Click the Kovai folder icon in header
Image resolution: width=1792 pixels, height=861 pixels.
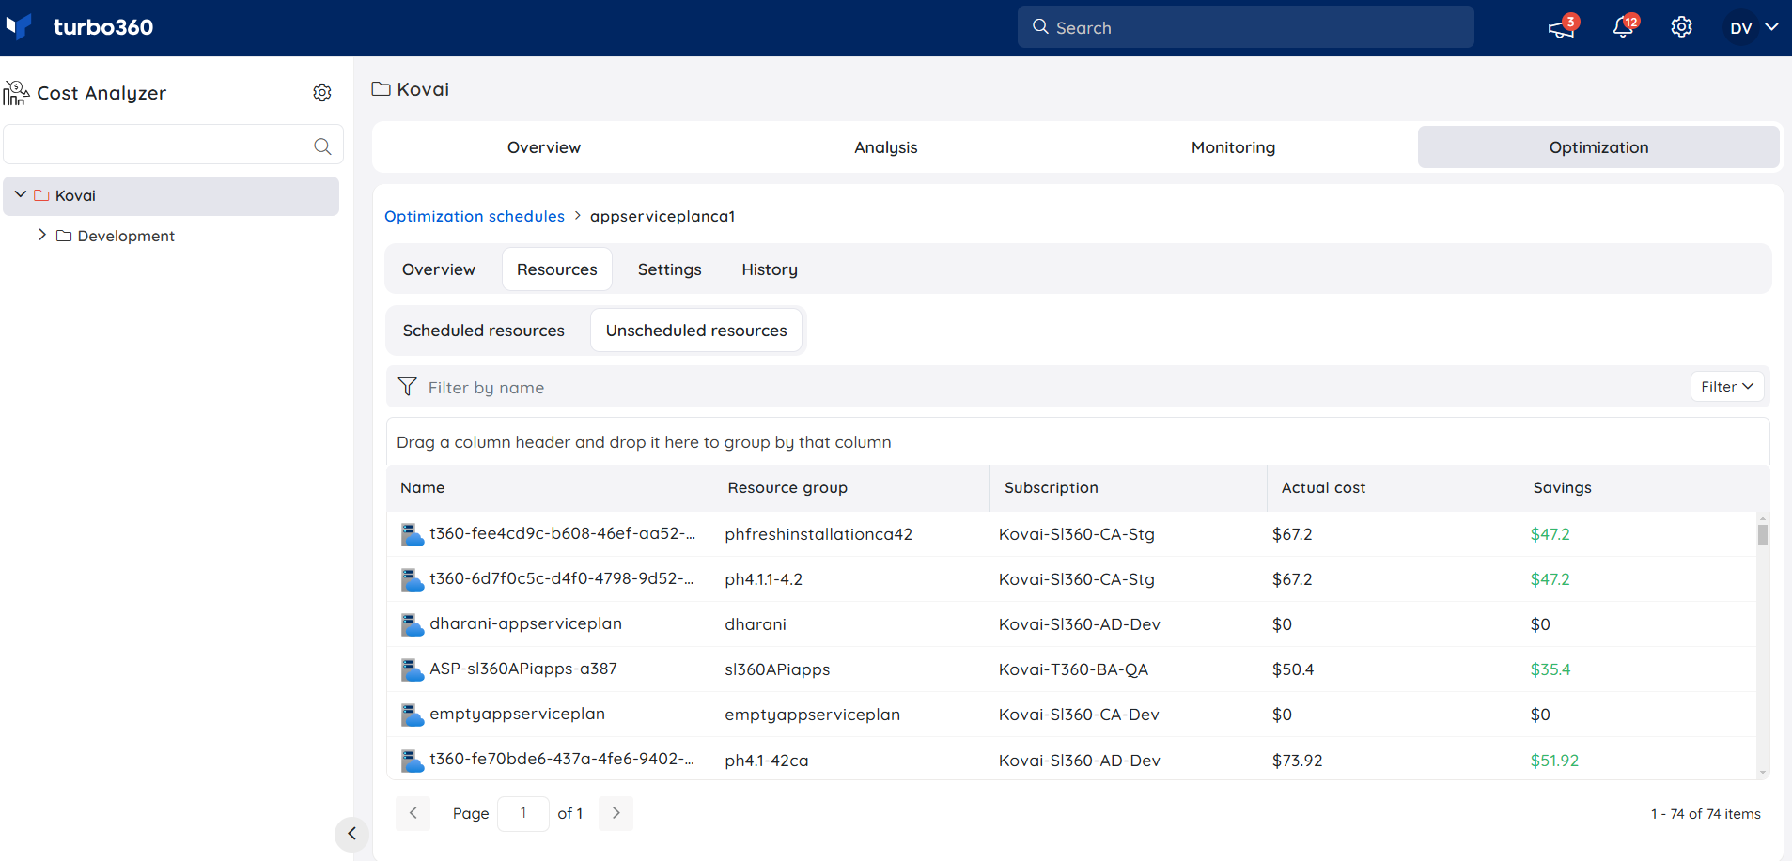click(x=381, y=89)
